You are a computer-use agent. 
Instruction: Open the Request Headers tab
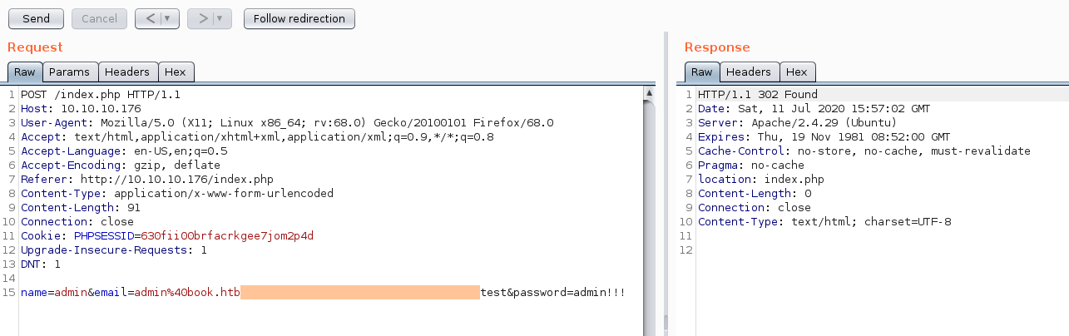[x=127, y=72]
